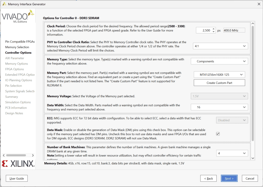Open the PHY to Controller Clock Ratio dropdown

pyautogui.click(x=220, y=46)
